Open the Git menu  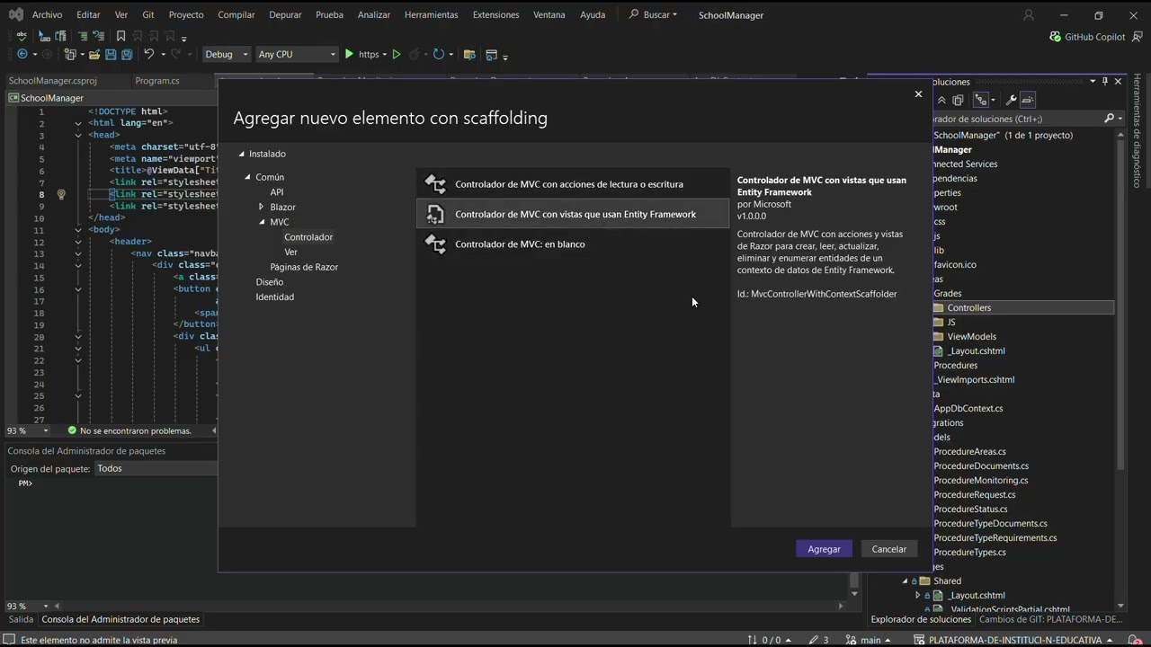click(148, 15)
